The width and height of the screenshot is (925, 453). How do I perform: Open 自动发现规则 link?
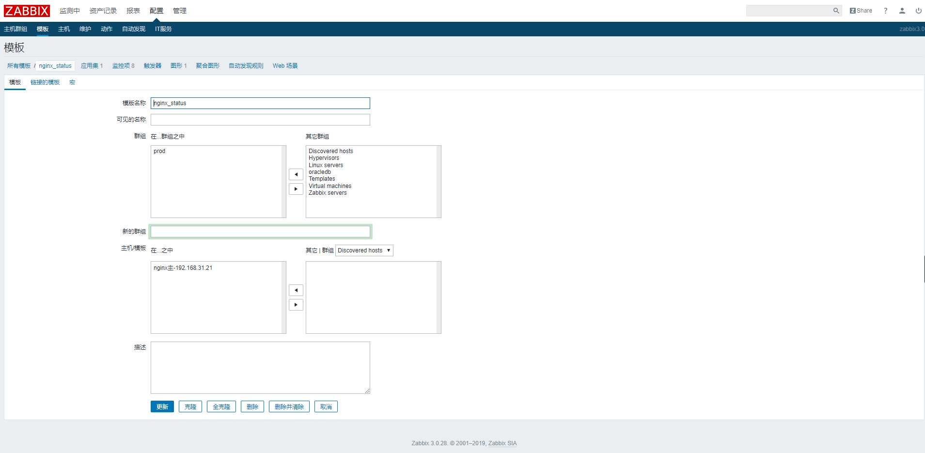point(246,66)
